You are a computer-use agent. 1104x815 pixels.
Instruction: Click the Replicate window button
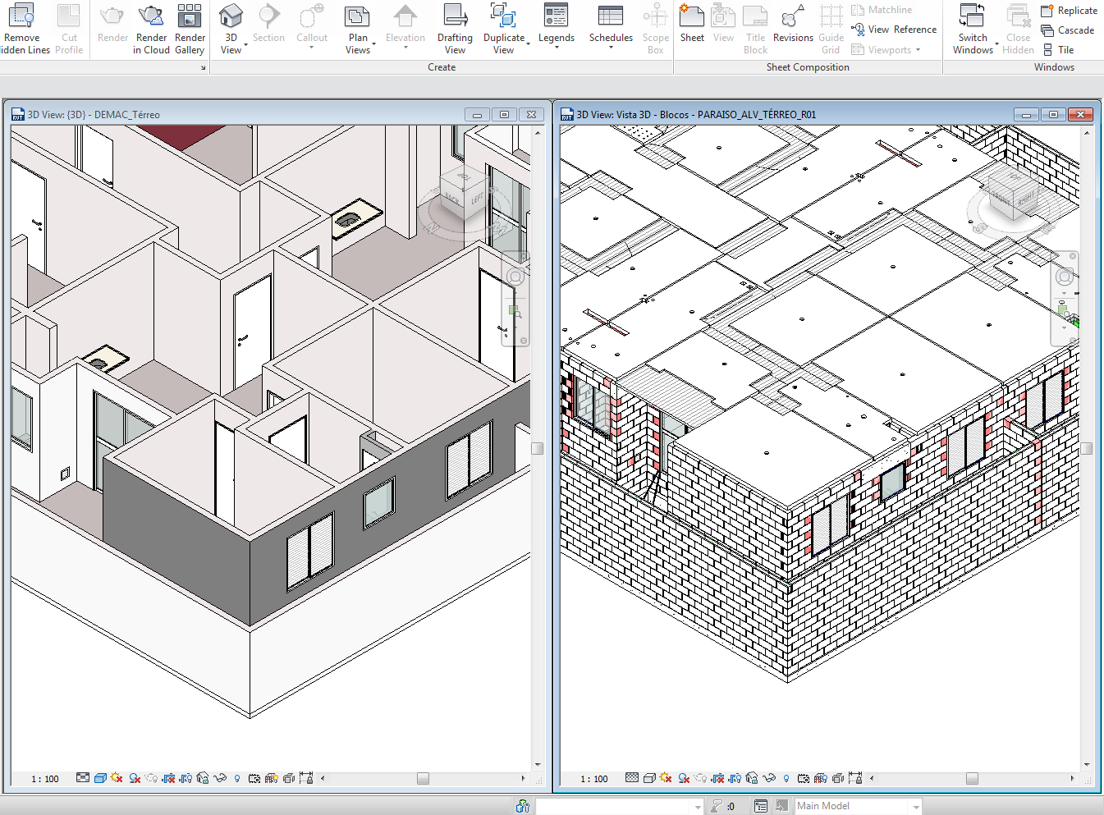pyautogui.click(x=1069, y=11)
